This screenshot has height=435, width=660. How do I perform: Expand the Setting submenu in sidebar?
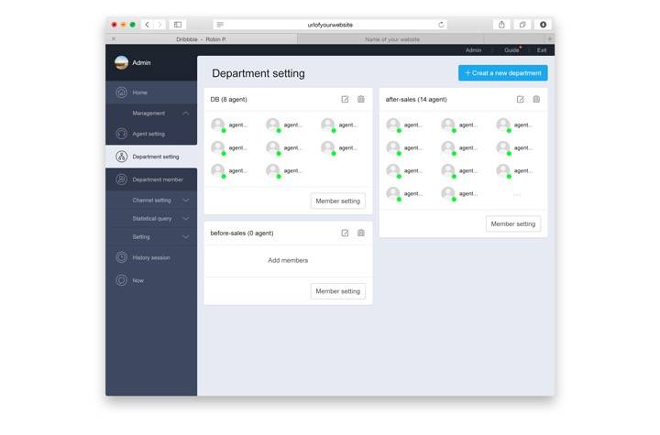186,236
